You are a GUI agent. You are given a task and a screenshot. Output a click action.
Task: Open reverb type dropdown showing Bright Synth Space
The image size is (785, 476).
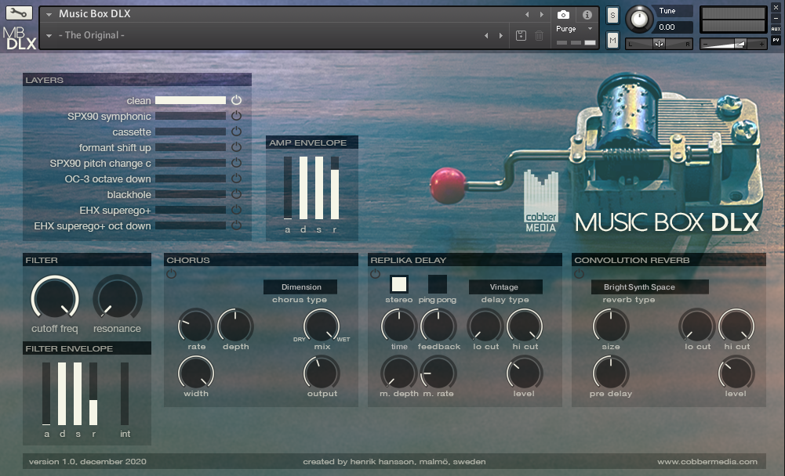650,287
